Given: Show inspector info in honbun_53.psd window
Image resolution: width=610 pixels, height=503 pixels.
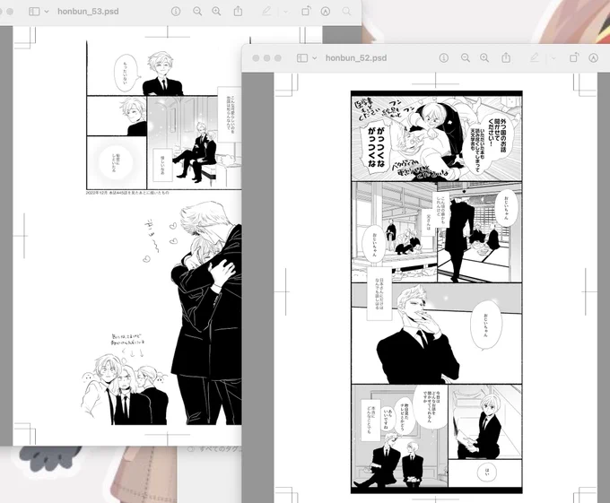Looking at the screenshot, I should [x=176, y=12].
